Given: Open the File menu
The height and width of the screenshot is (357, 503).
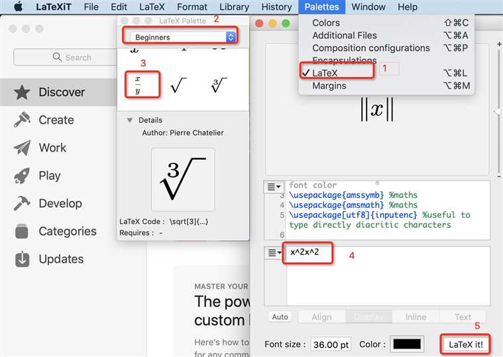Looking at the screenshot, I should click(x=91, y=7).
